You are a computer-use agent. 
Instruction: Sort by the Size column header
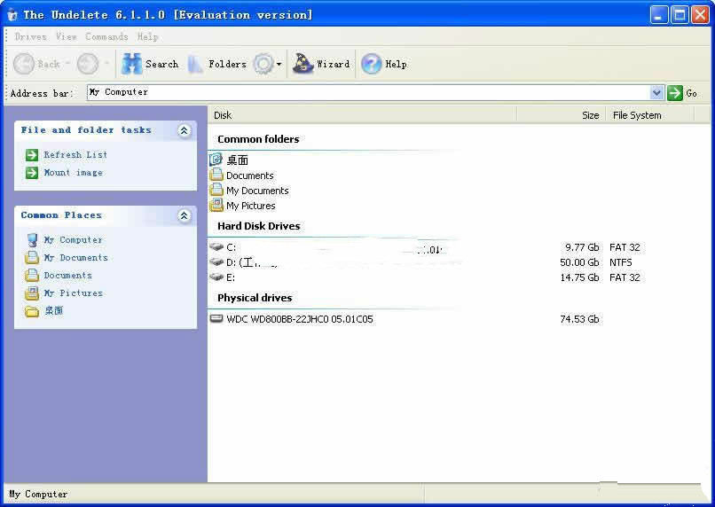[x=590, y=115]
